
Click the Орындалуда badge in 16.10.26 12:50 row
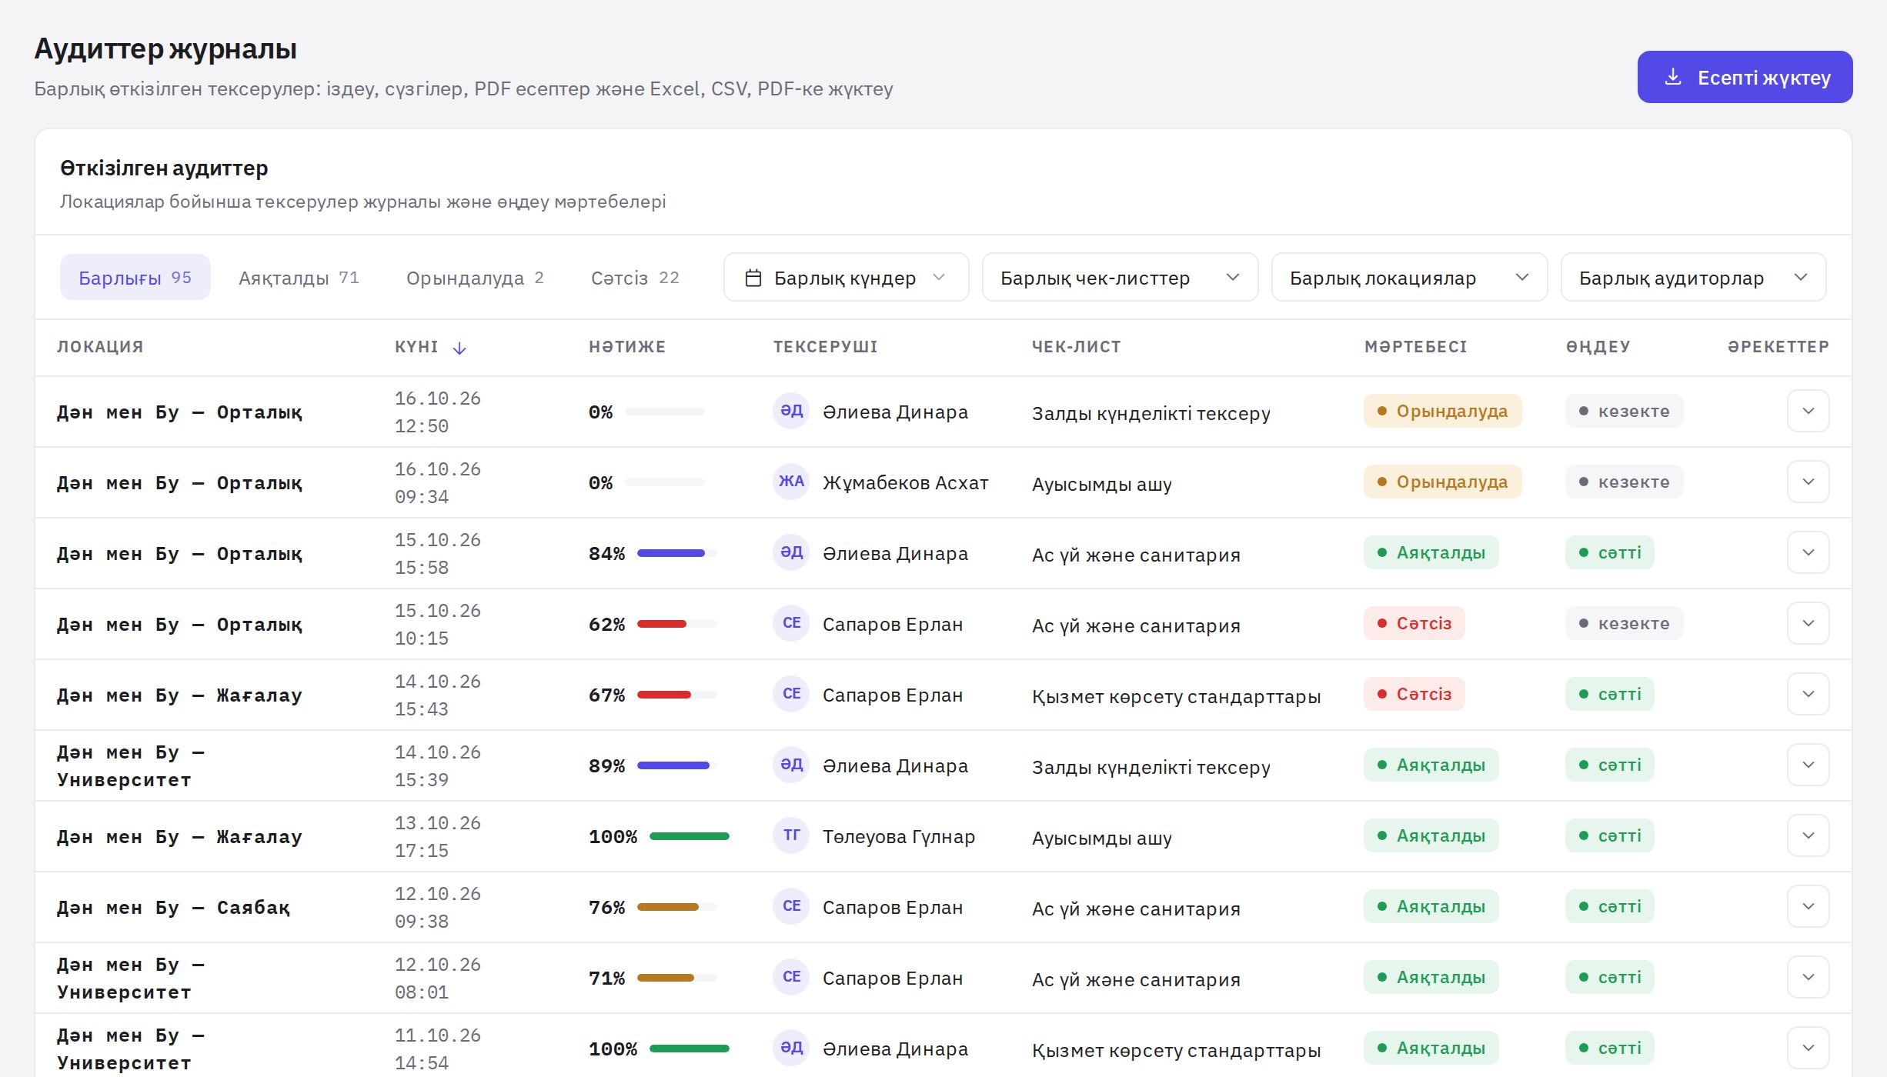(1442, 411)
